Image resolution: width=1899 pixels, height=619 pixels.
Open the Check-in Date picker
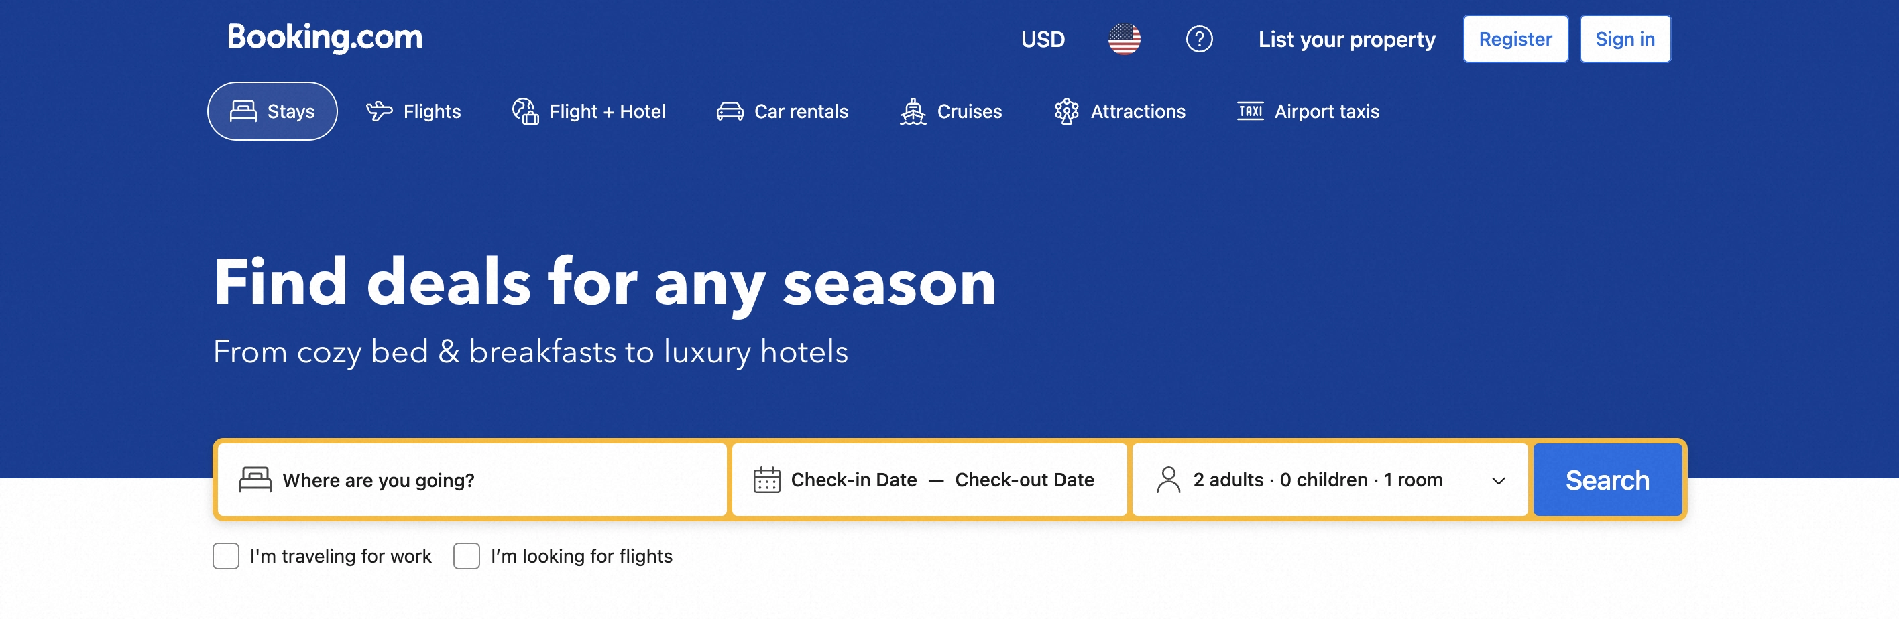tap(854, 480)
